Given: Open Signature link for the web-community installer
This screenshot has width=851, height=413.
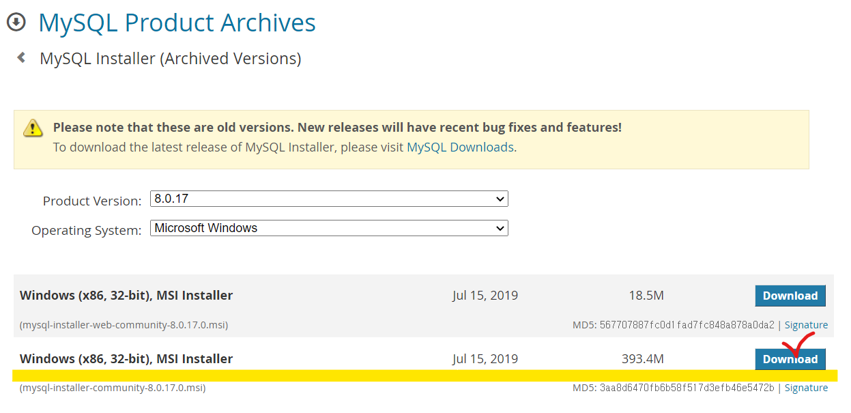Looking at the screenshot, I should pos(806,325).
